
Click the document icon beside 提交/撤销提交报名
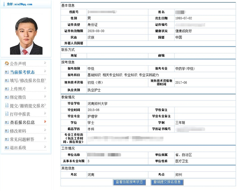(7, 105)
